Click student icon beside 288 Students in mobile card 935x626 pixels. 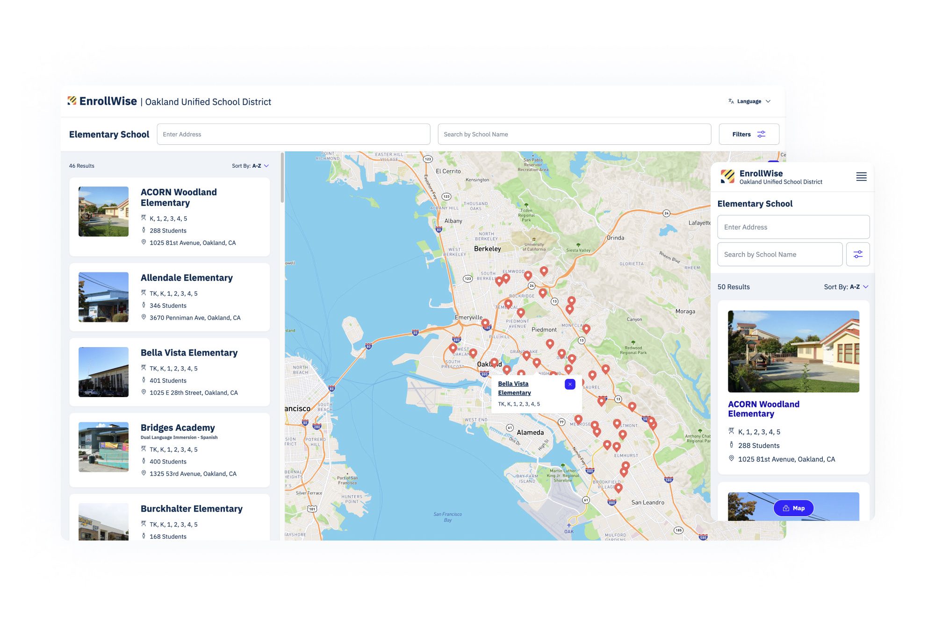[x=731, y=445]
